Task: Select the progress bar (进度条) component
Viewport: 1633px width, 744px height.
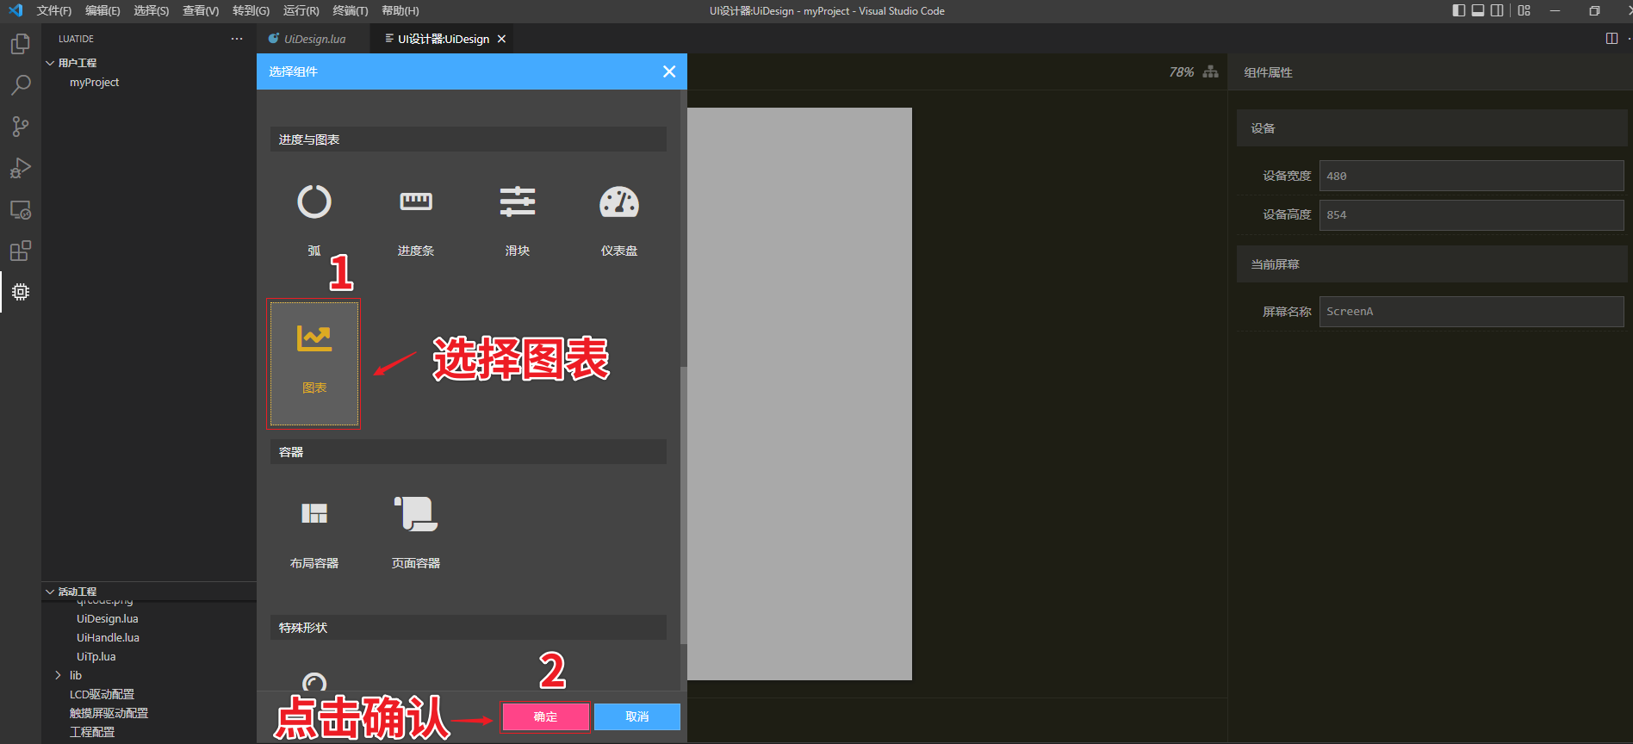Action: [x=416, y=202]
